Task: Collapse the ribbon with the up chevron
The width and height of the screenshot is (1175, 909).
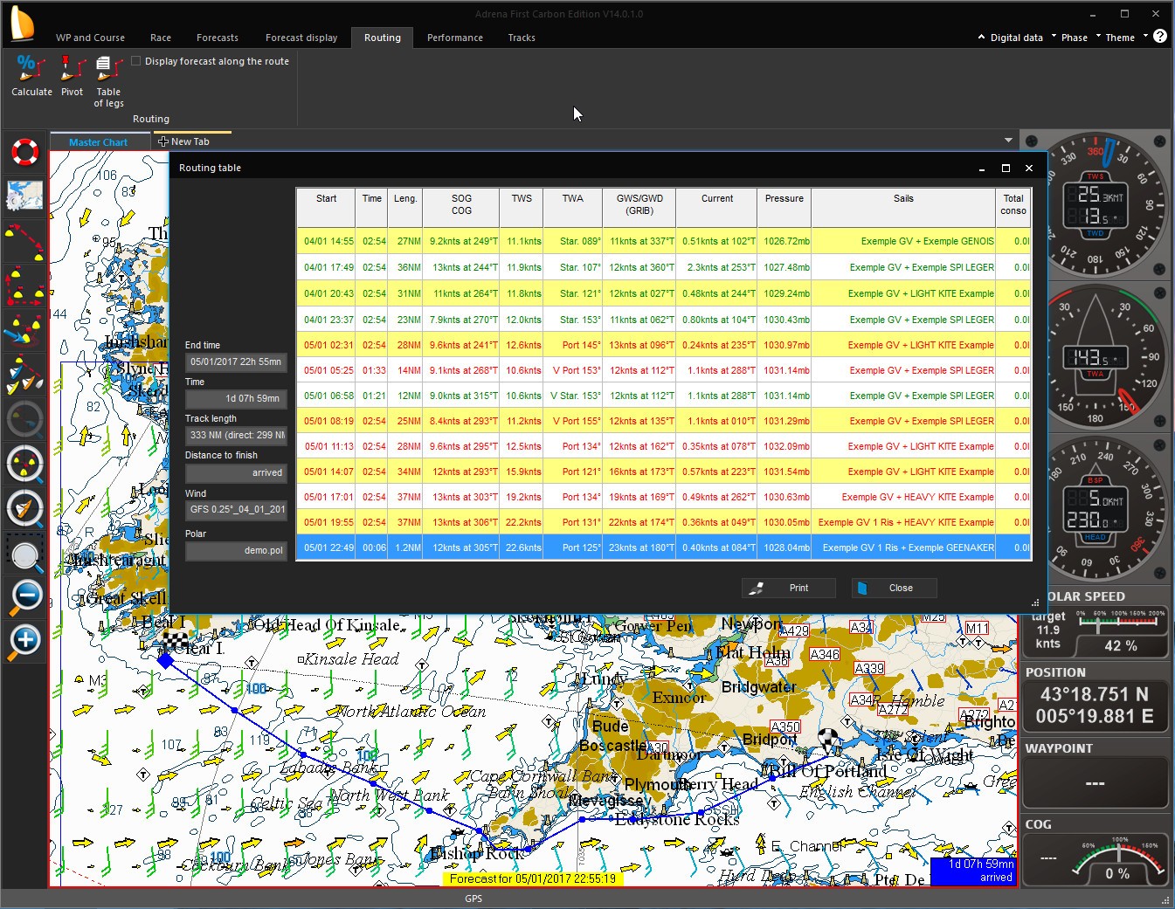Action: (x=981, y=37)
